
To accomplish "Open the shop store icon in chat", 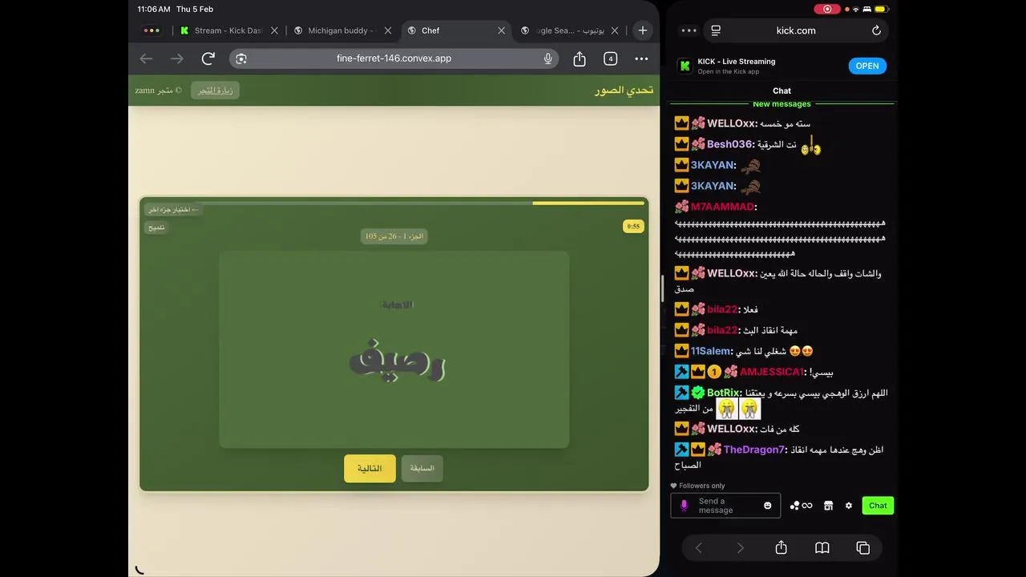I will pos(828,506).
